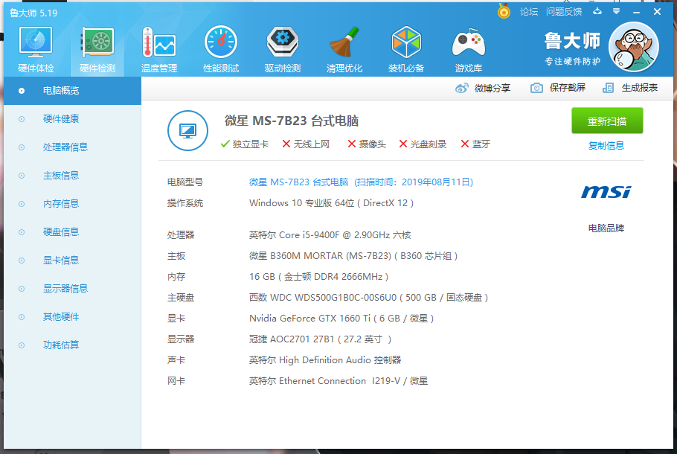Click 复制信息 copy info link
677x454 pixels.
606,146
